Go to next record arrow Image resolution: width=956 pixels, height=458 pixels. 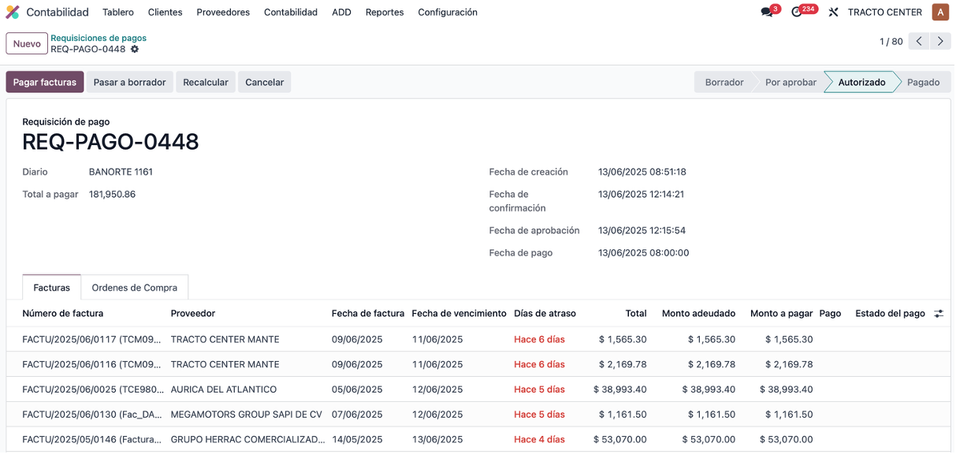pos(940,42)
